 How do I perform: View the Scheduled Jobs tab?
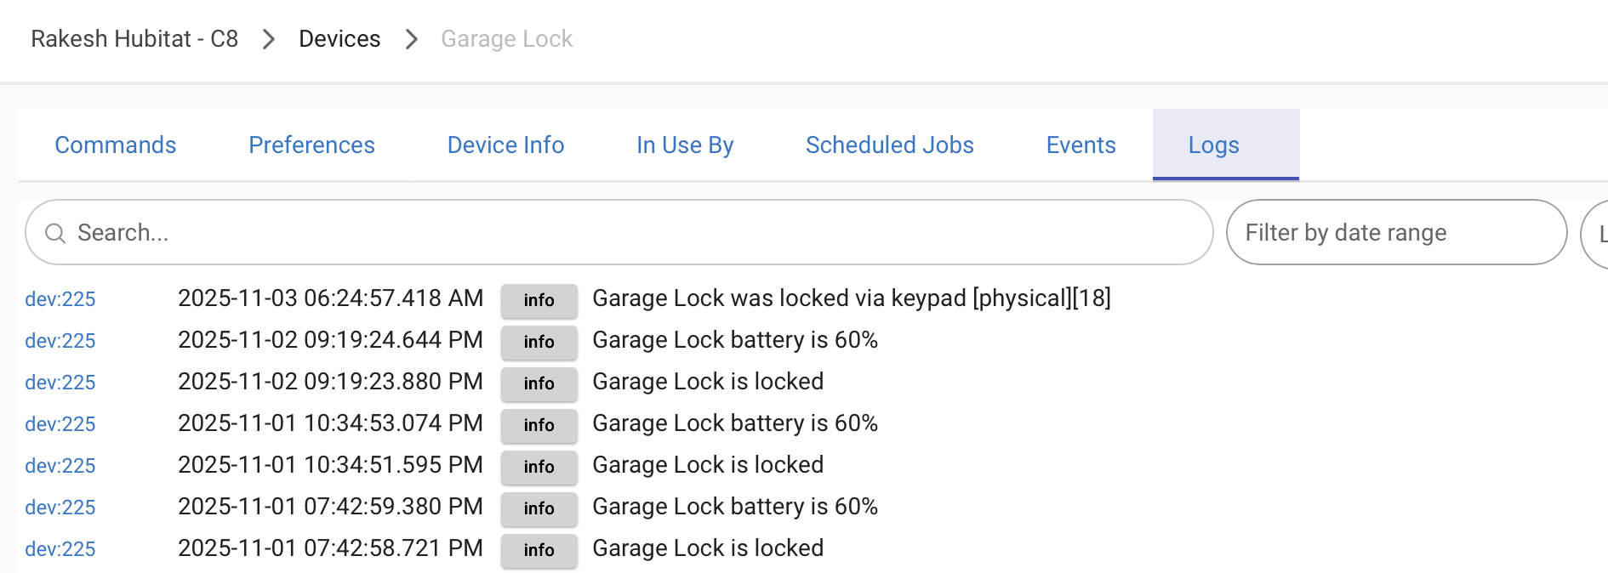(889, 145)
